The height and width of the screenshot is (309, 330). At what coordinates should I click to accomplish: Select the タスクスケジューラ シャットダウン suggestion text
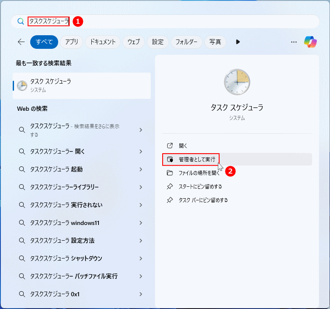(66, 258)
